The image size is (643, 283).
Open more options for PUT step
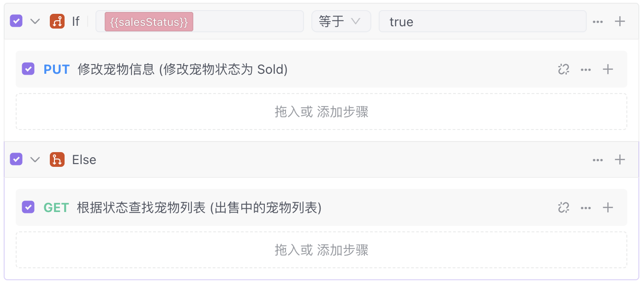(x=586, y=70)
